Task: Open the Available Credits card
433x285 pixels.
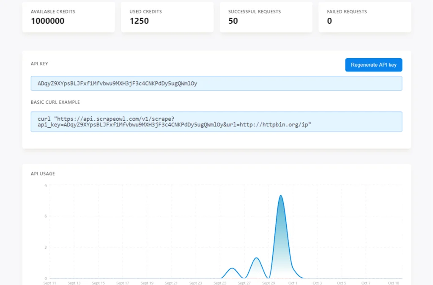Action: pos(69,17)
